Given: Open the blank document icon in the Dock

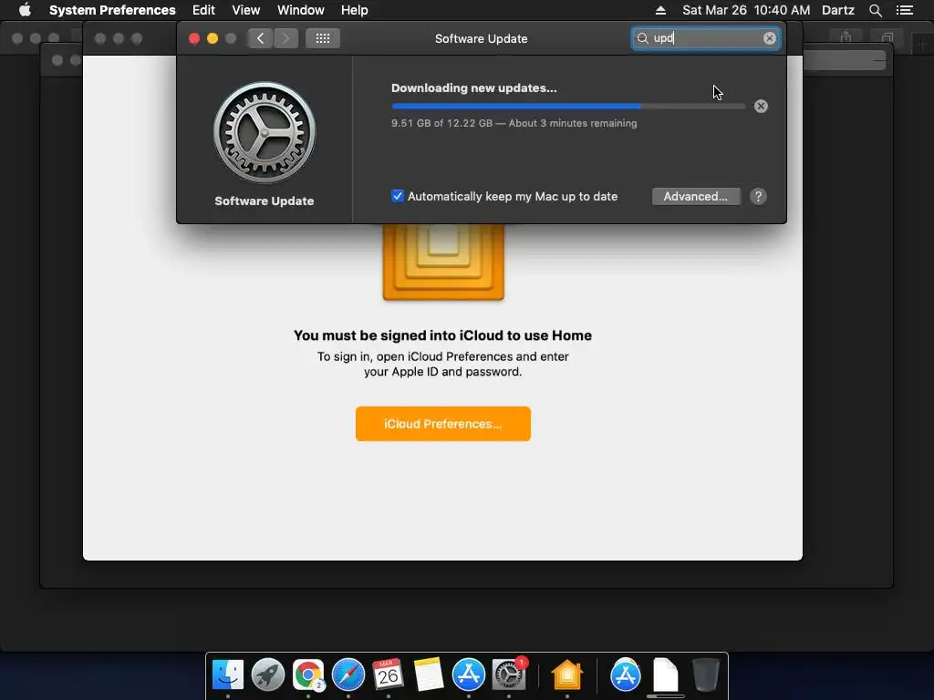Looking at the screenshot, I should coord(665,674).
